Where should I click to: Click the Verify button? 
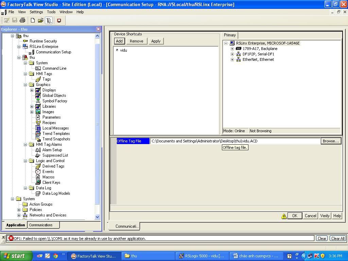click(x=325, y=216)
